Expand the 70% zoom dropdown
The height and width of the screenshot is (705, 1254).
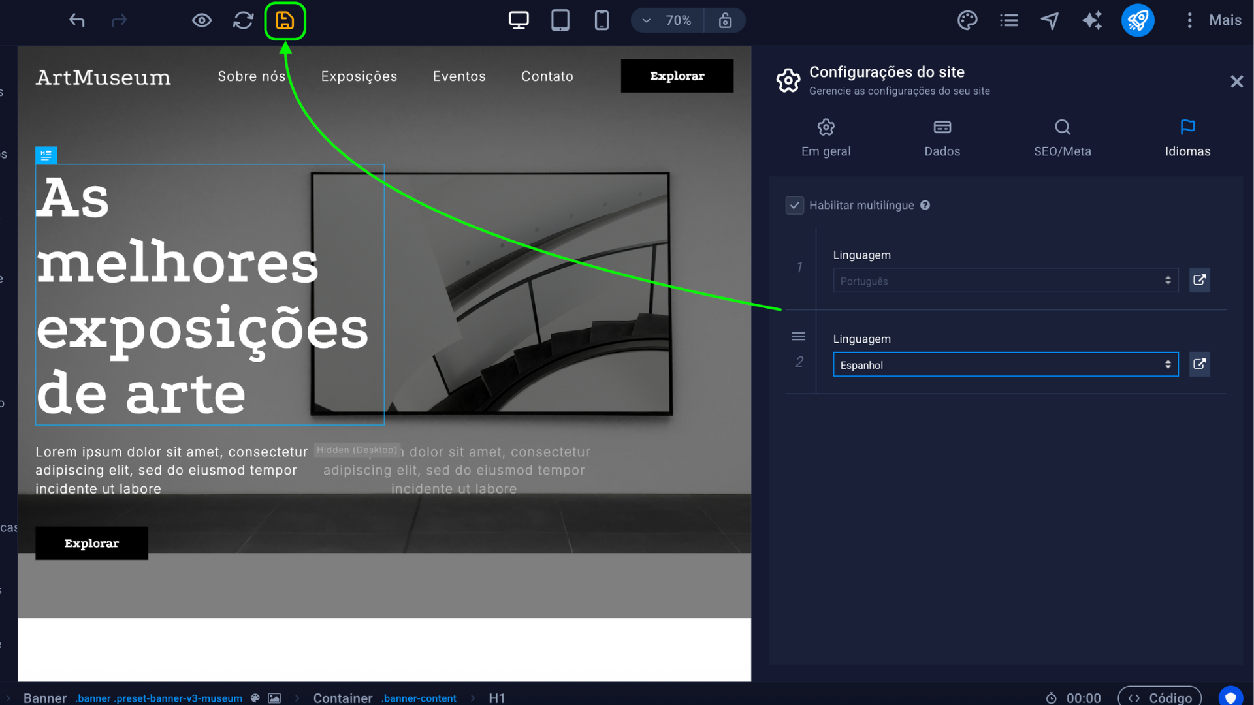(667, 20)
